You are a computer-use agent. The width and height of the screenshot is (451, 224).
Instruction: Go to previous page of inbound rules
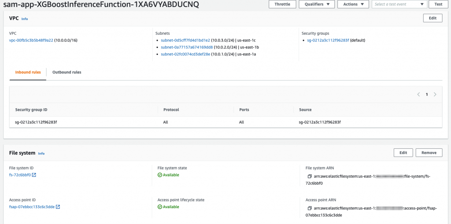[418, 94]
